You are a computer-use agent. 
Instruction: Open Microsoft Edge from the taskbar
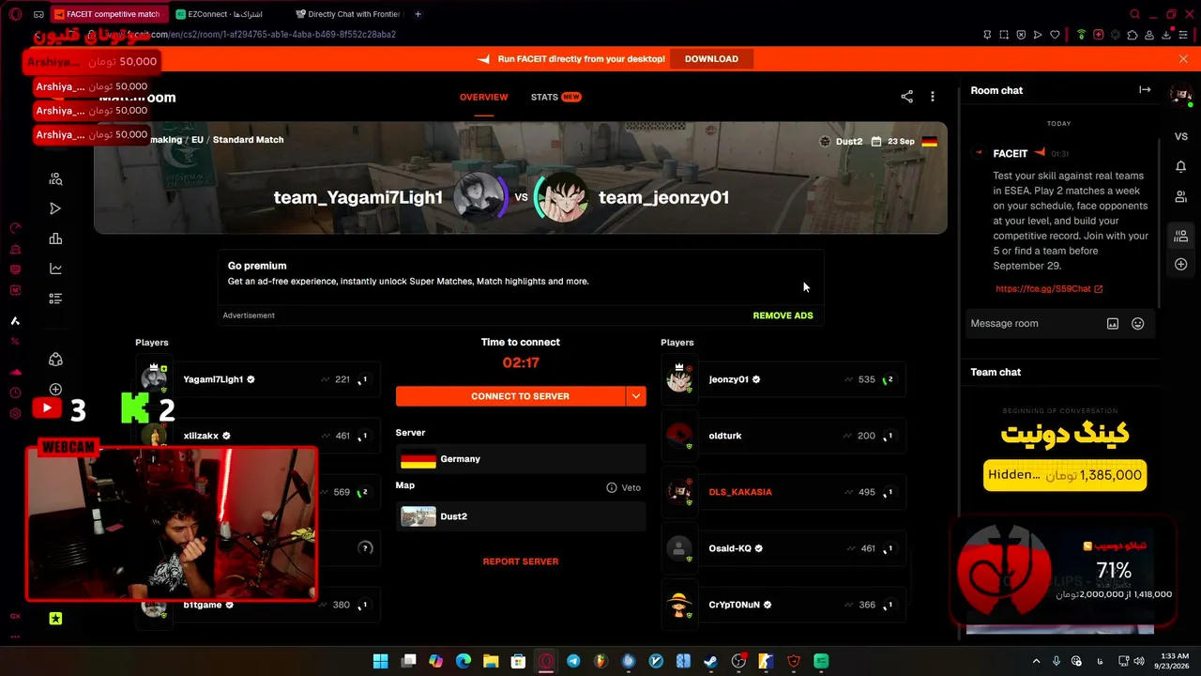click(x=463, y=661)
